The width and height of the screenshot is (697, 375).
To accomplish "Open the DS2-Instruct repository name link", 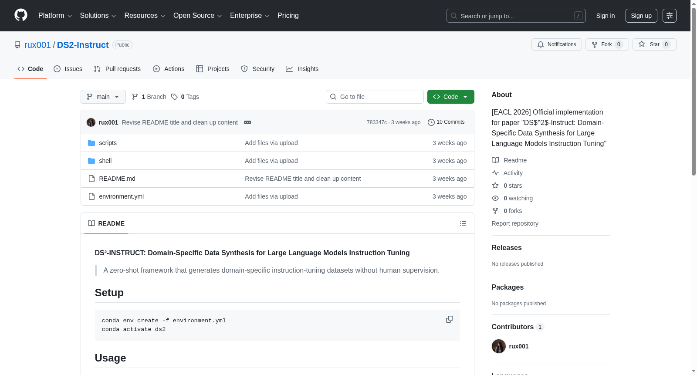I will click(x=83, y=45).
